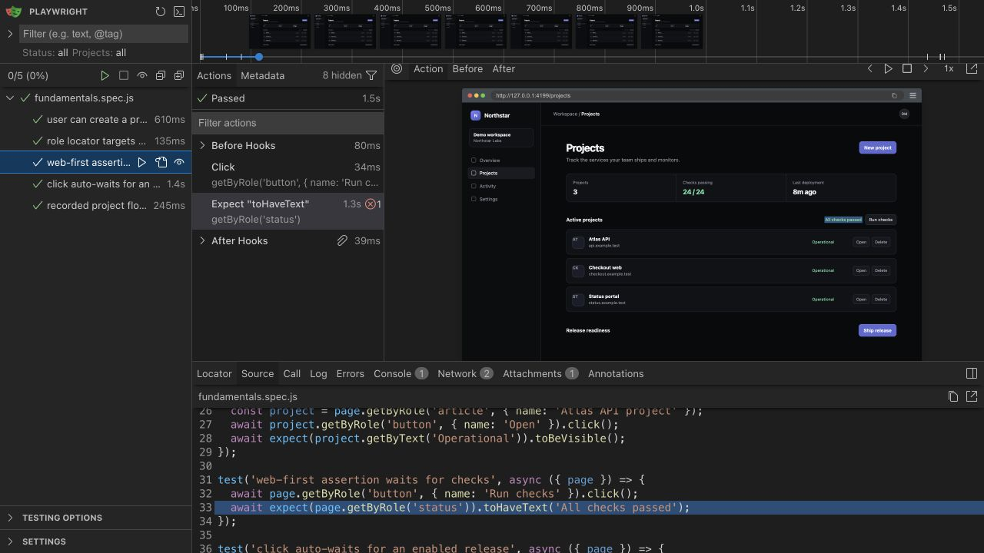Go to next action arrow
This screenshot has width=984, height=553.
[926, 68]
